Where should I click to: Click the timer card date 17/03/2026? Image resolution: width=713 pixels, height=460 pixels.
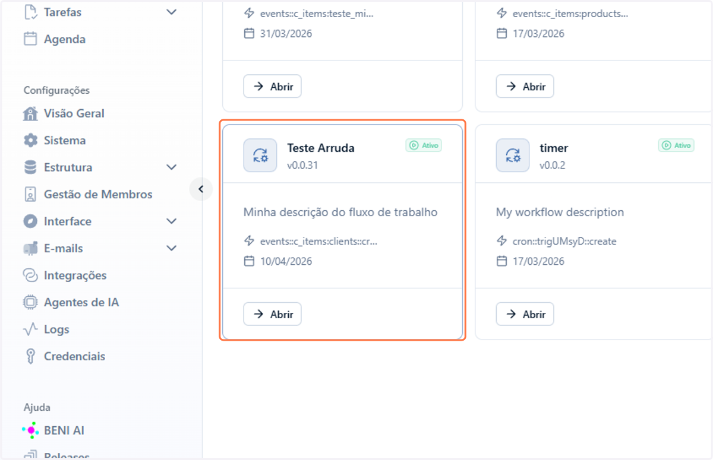pos(538,262)
